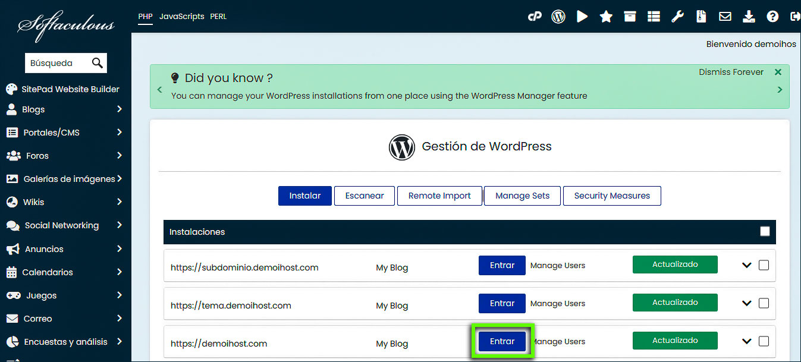Click the logout icon at top right
The height and width of the screenshot is (362, 801).
795,16
